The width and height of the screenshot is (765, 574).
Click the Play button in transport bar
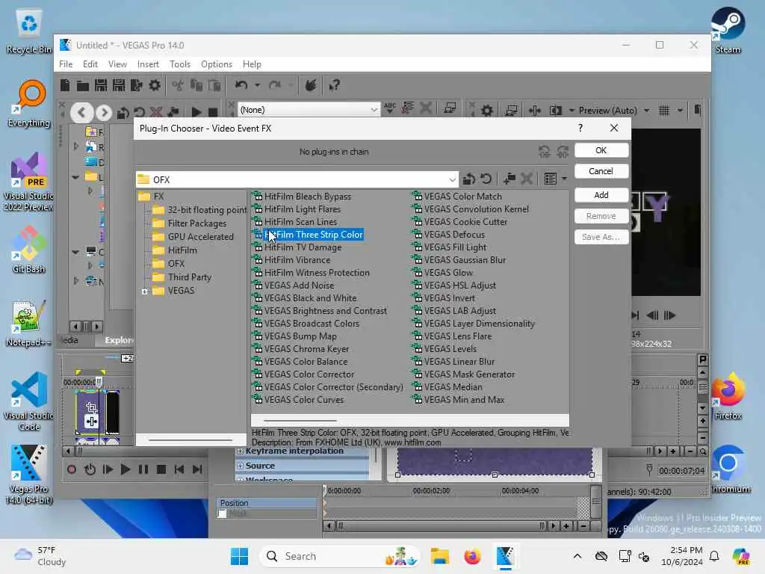point(126,469)
